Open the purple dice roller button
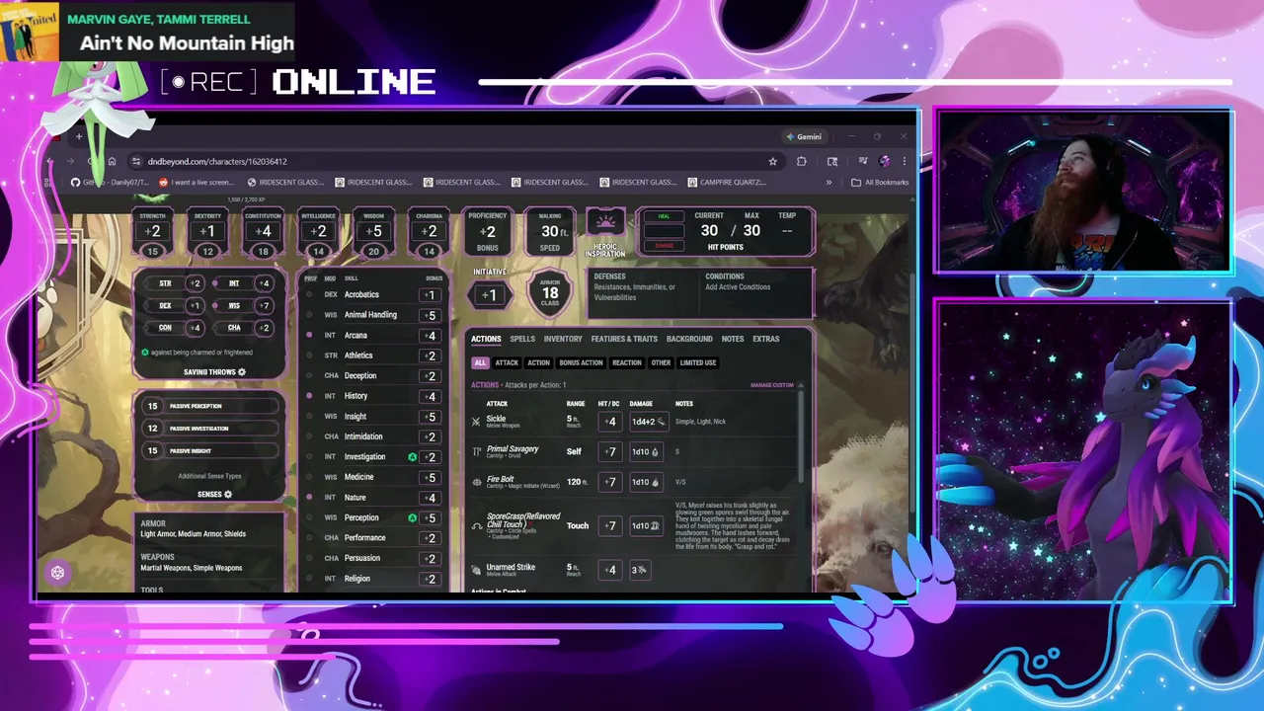 point(57,573)
